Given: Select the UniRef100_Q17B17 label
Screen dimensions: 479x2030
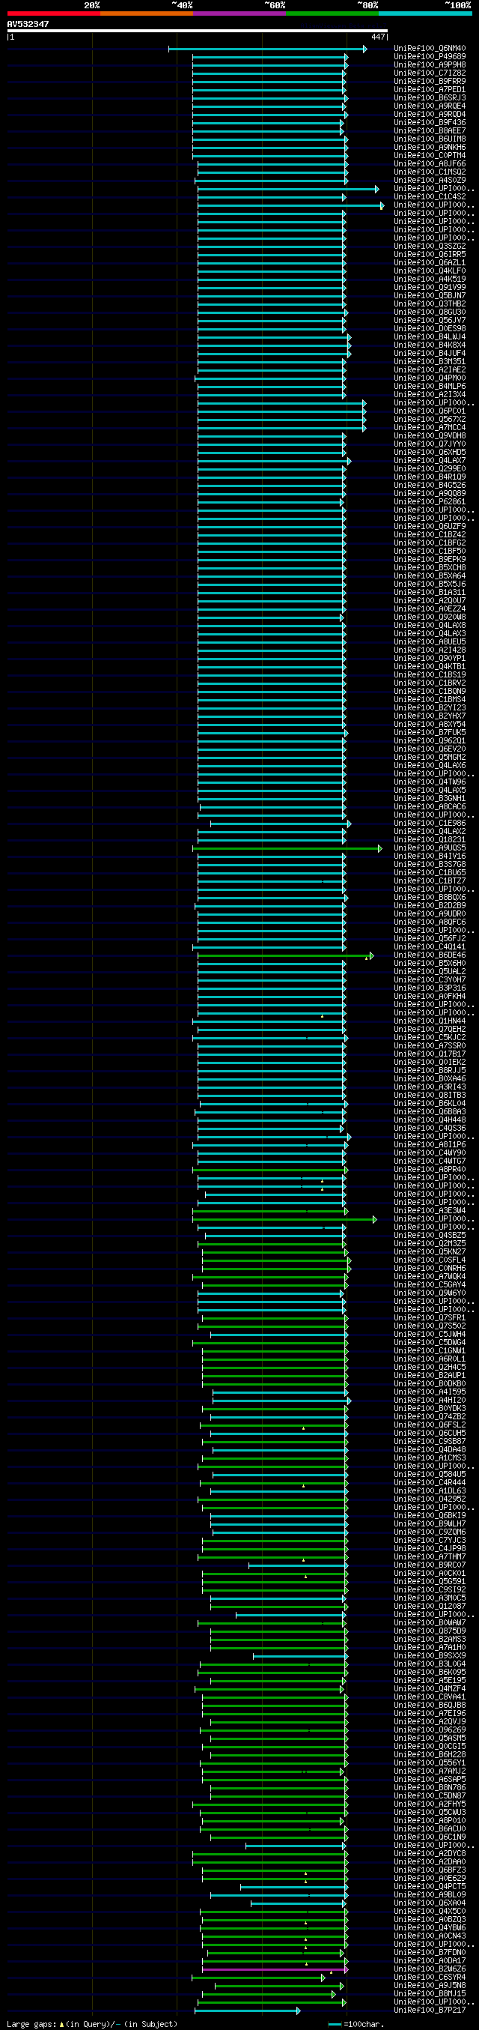Looking at the screenshot, I should point(430,1054).
